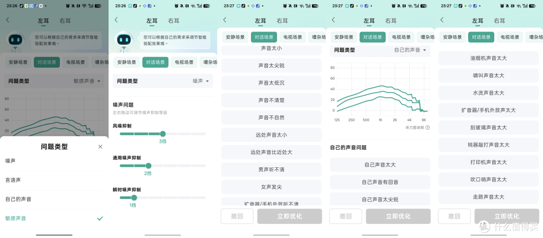Open 问题类型 dropdown showing 自己的声音
Screen dimensions: 543x238
click(380, 50)
